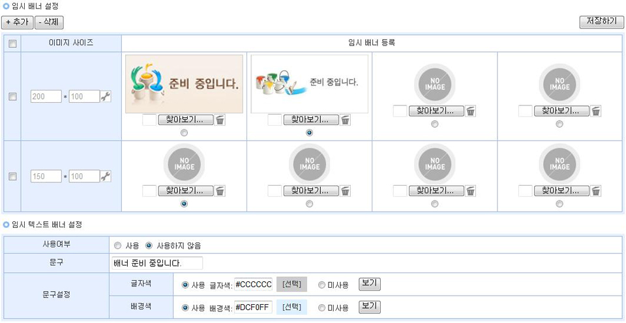Open the 글자색 color picker via [선택]
626x323 pixels.
[x=291, y=285]
